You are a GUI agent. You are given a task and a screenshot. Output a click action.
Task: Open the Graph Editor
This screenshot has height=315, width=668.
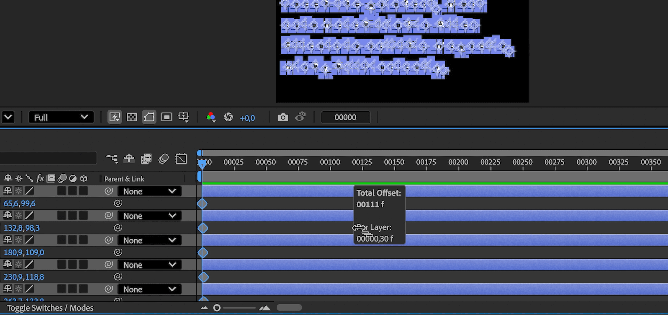(181, 158)
